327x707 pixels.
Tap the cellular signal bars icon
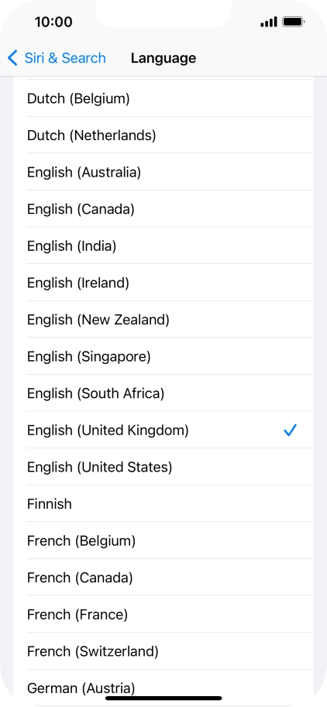(269, 22)
